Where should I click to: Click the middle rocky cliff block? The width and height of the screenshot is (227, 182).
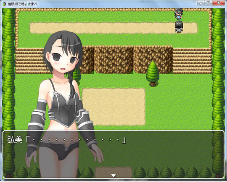[113, 59]
